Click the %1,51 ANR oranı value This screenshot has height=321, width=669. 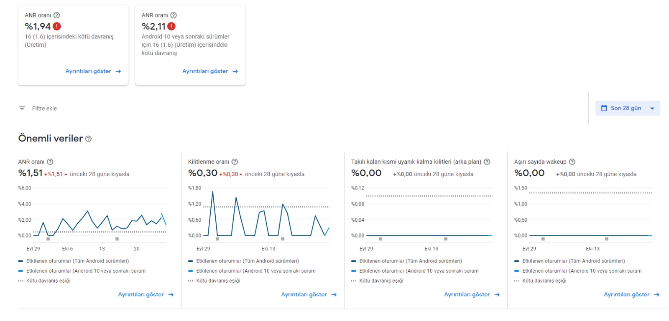click(31, 173)
